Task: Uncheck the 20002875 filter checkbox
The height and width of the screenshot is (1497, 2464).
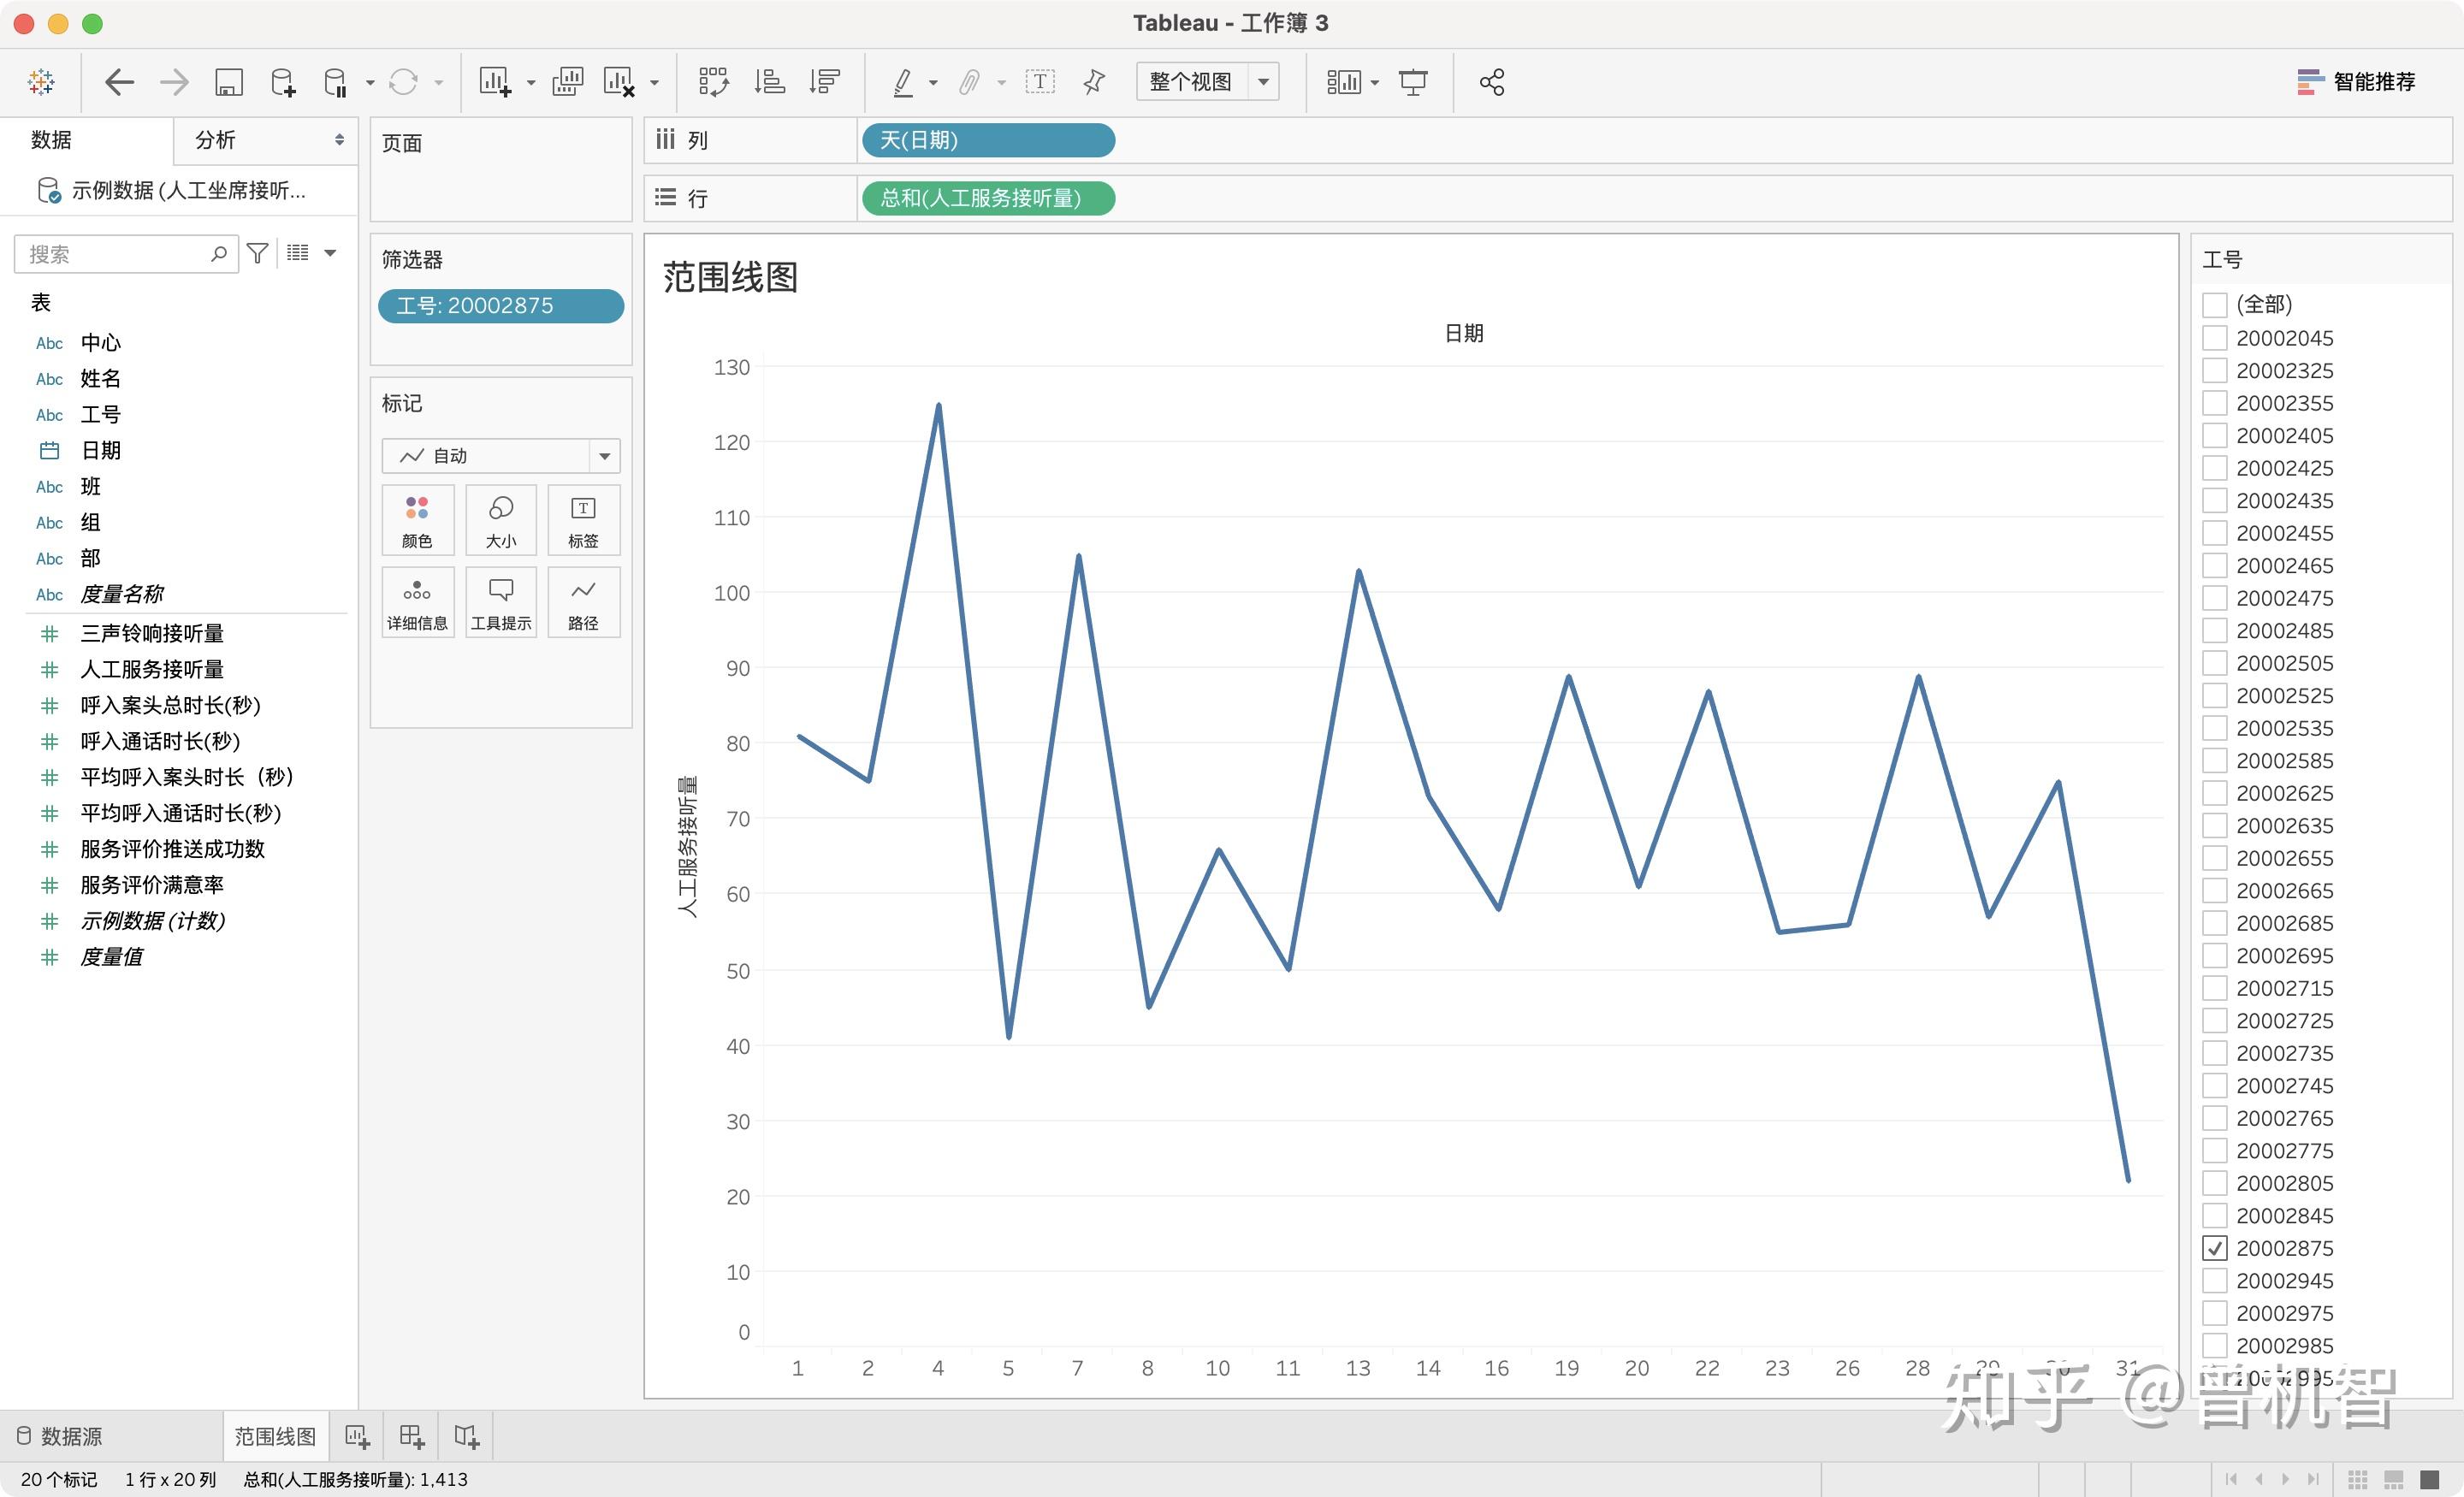Action: click(2215, 1248)
